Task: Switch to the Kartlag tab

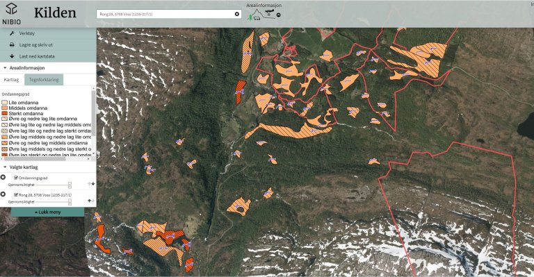Action: tap(11, 80)
